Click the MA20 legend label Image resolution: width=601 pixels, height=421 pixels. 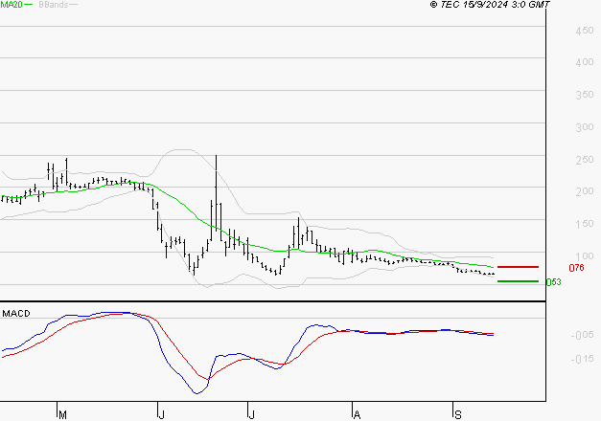coord(12,5)
